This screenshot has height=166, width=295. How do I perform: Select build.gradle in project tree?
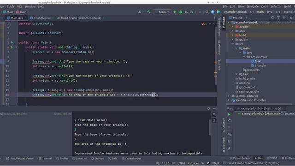245,78
